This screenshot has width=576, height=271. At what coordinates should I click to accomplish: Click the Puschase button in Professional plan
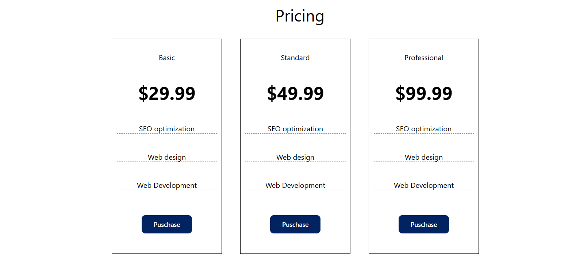[424, 224]
